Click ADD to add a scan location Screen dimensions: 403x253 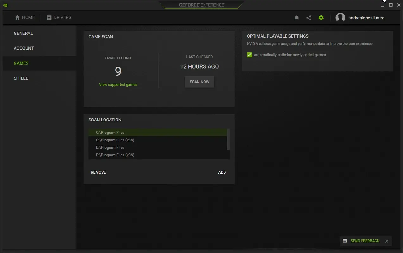(222, 172)
